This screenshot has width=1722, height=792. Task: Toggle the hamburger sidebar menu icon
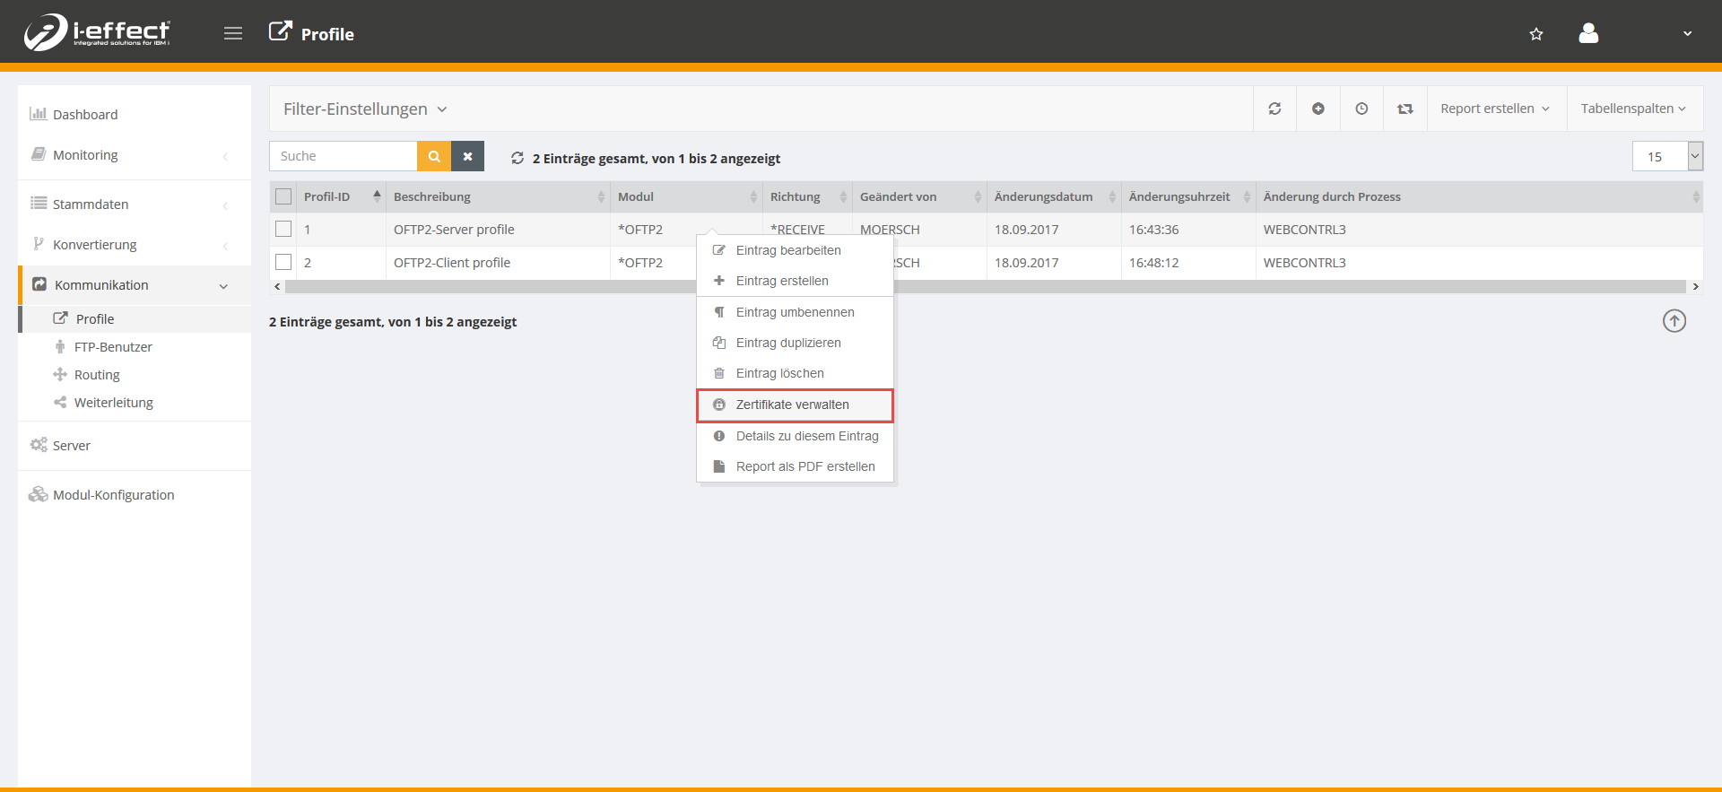(233, 34)
